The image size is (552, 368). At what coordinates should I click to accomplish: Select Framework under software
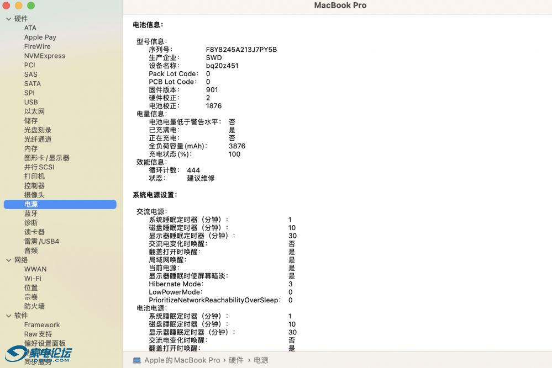coord(42,325)
